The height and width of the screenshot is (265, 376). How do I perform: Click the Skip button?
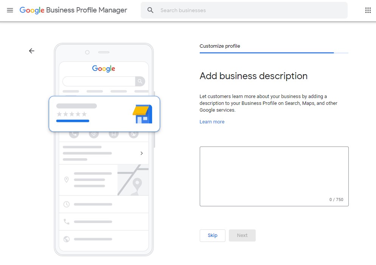coord(213,235)
